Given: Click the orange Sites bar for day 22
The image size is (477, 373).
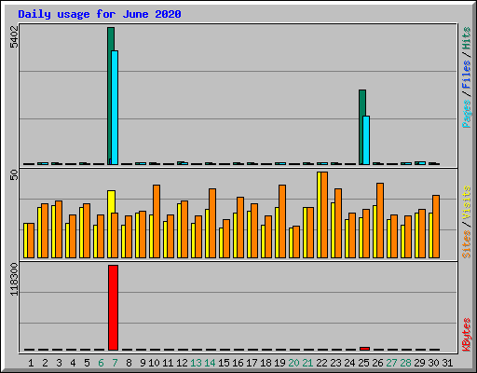Looking at the screenshot, I should 324,214.
